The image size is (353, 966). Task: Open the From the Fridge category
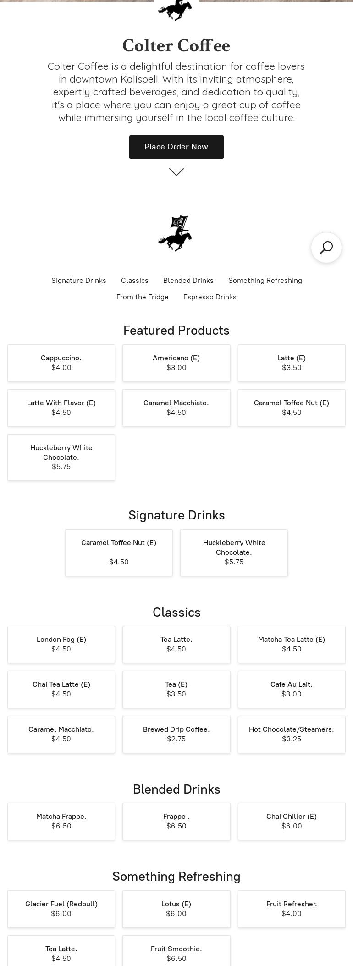(143, 297)
